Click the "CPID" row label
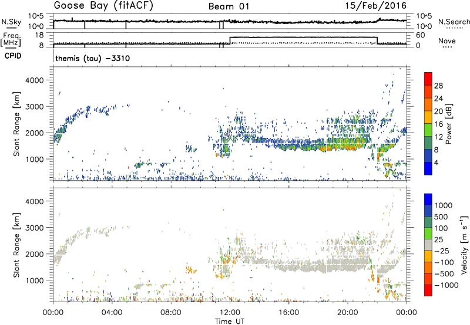 pos(13,56)
